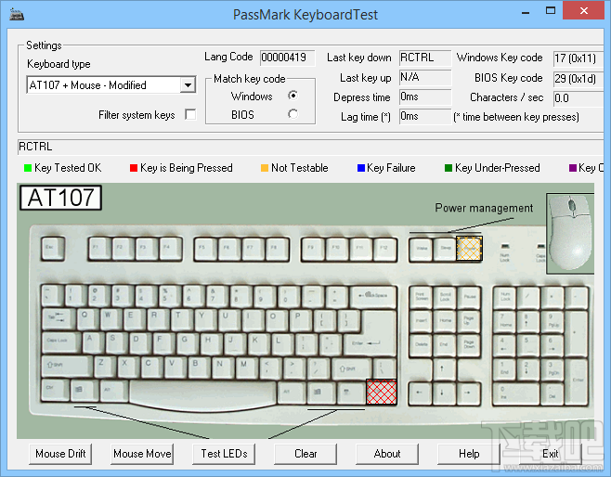
Task: Click the PassMark app icon in title bar
Action: click(17, 15)
